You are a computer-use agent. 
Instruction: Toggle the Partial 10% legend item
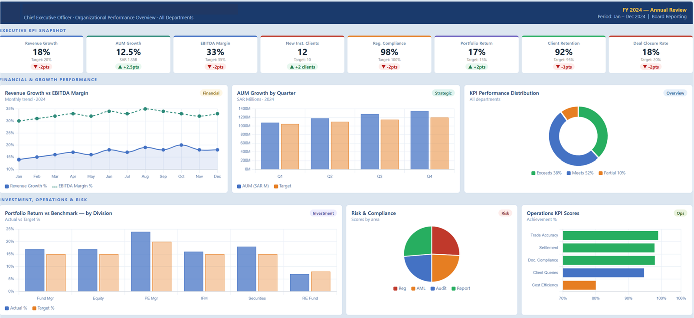612,173
